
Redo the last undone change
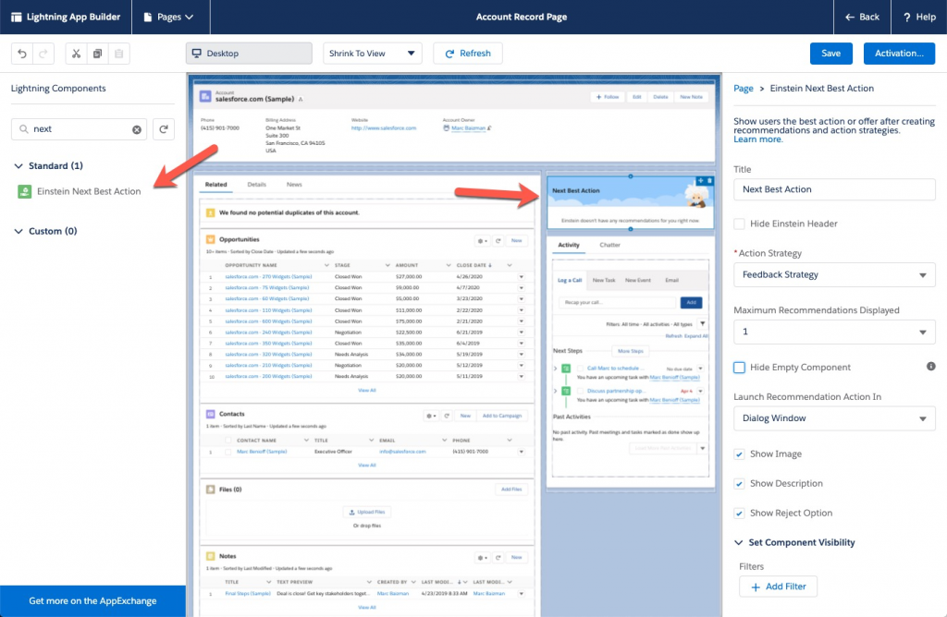[43, 54]
